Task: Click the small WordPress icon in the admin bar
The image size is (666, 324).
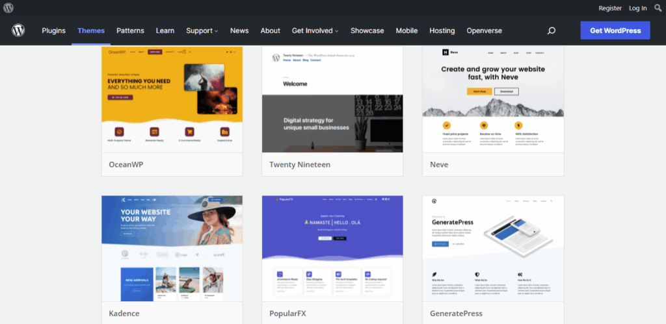Action: pyautogui.click(x=8, y=8)
